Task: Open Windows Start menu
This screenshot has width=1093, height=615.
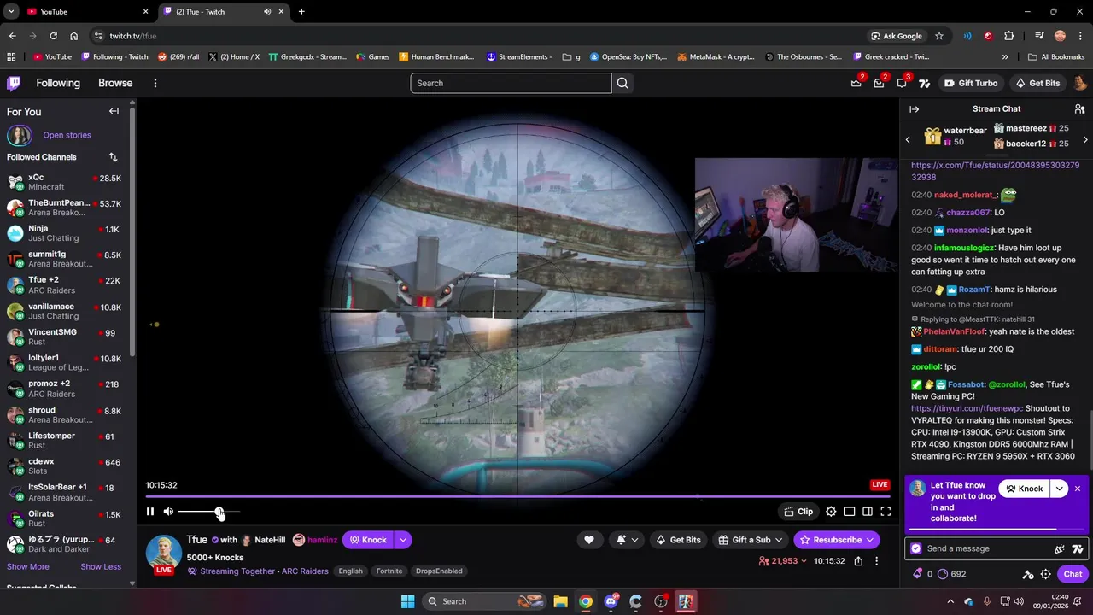Action: pos(407,601)
